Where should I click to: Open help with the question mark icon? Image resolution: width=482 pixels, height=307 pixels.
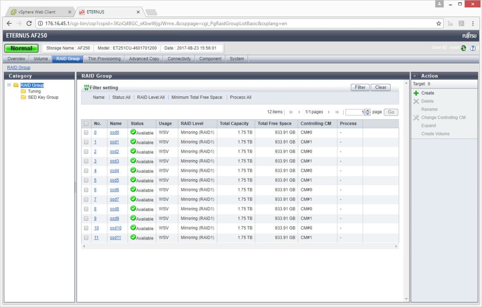click(x=473, y=48)
